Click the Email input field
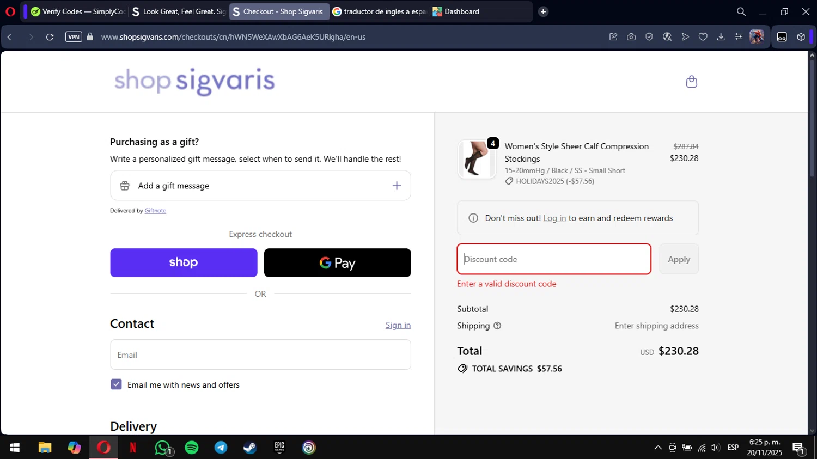 tap(260, 354)
